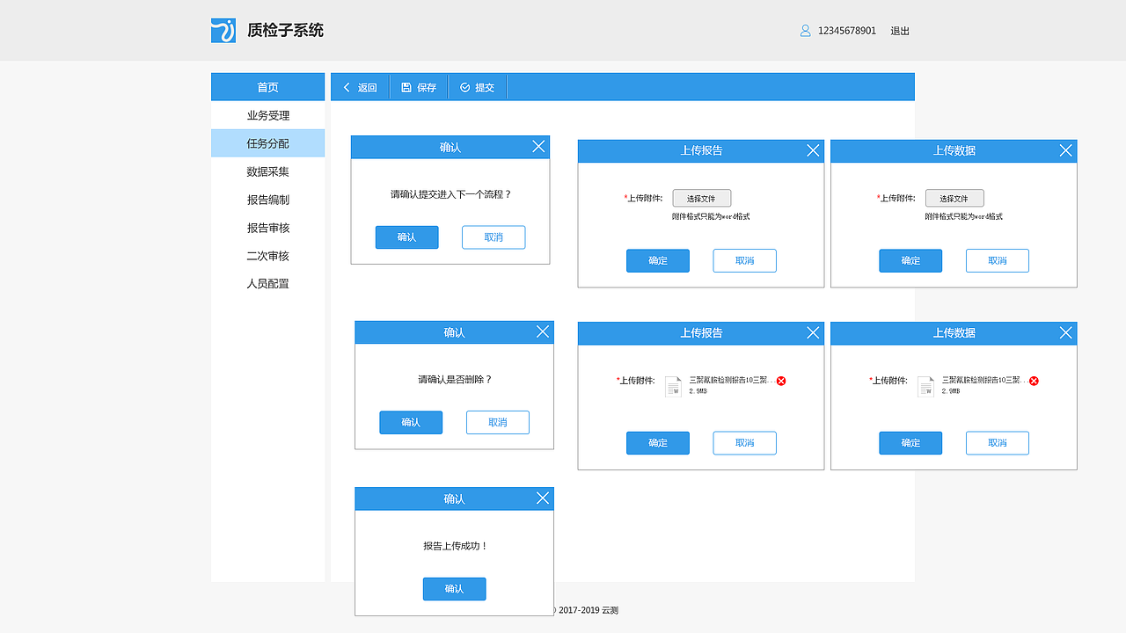Click the 质检子系统 logo icon

pos(223,30)
